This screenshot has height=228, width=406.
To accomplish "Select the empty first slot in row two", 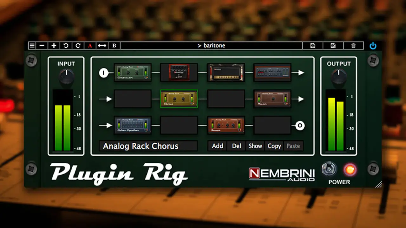I will tap(133, 99).
